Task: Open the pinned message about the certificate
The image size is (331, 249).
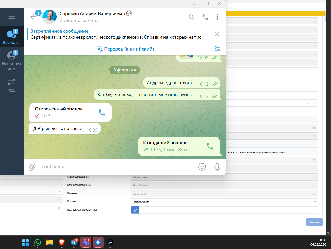Action: pyautogui.click(x=118, y=34)
